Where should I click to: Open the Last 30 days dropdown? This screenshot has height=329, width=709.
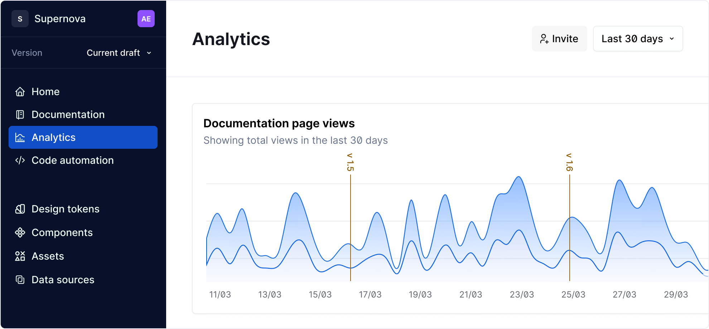pyautogui.click(x=638, y=39)
